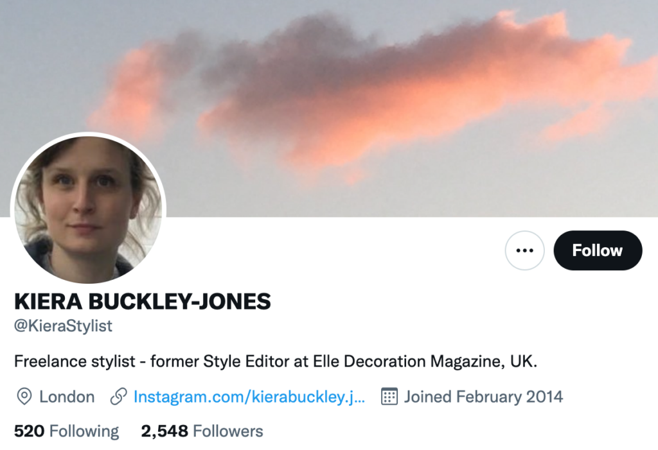Open the circular profile photo
This screenshot has height=450, width=658.
coord(88,209)
